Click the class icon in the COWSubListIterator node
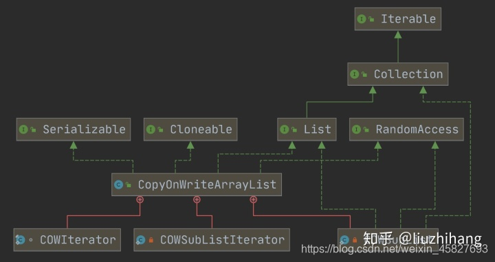Screen dimensions: 495x262 point(140,240)
